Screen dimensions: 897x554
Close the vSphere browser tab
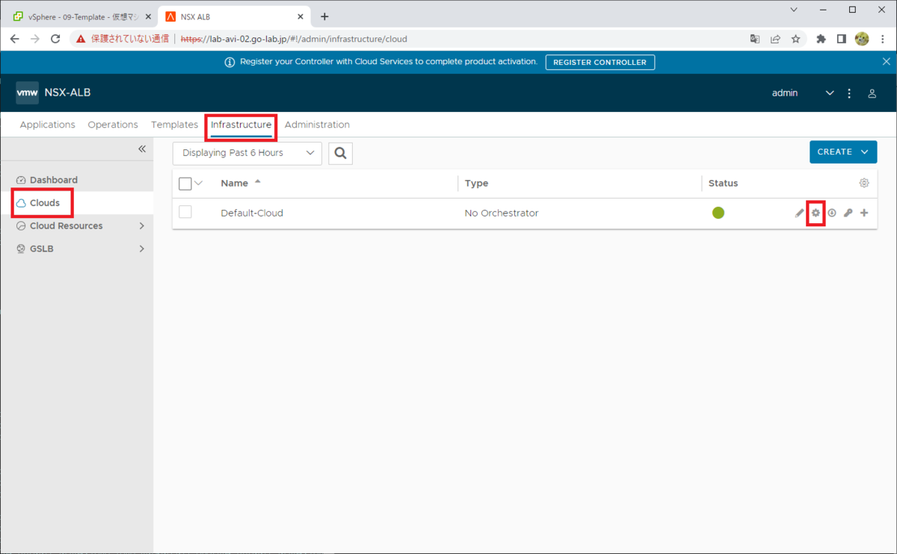(147, 16)
